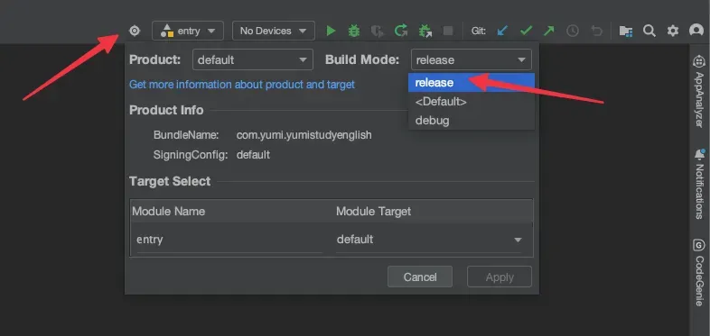Open the Build Mode release combo box
The width and height of the screenshot is (710, 336).
pyautogui.click(x=472, y=59)
